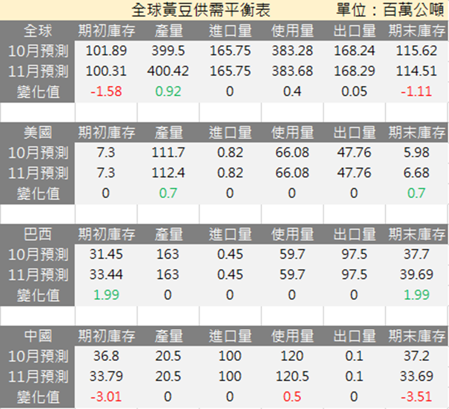Viewport: 449px width, 409px height.
Task: Click 巴西 11月預測 import value 0.45
Action: pos(230,274)
